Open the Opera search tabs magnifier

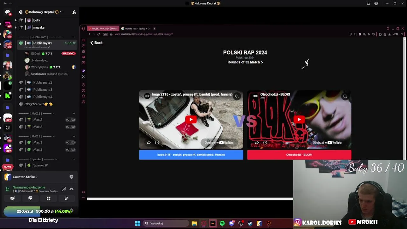[388, 29]
